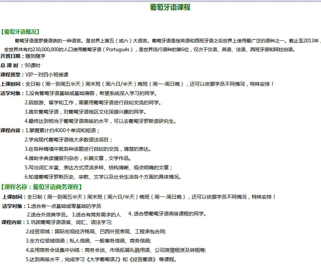Click the text 4. 适合想葡萄牙语高级课程的同学
Image resolution: width=321 pixels, height=264 pixels.
(167, 214)
